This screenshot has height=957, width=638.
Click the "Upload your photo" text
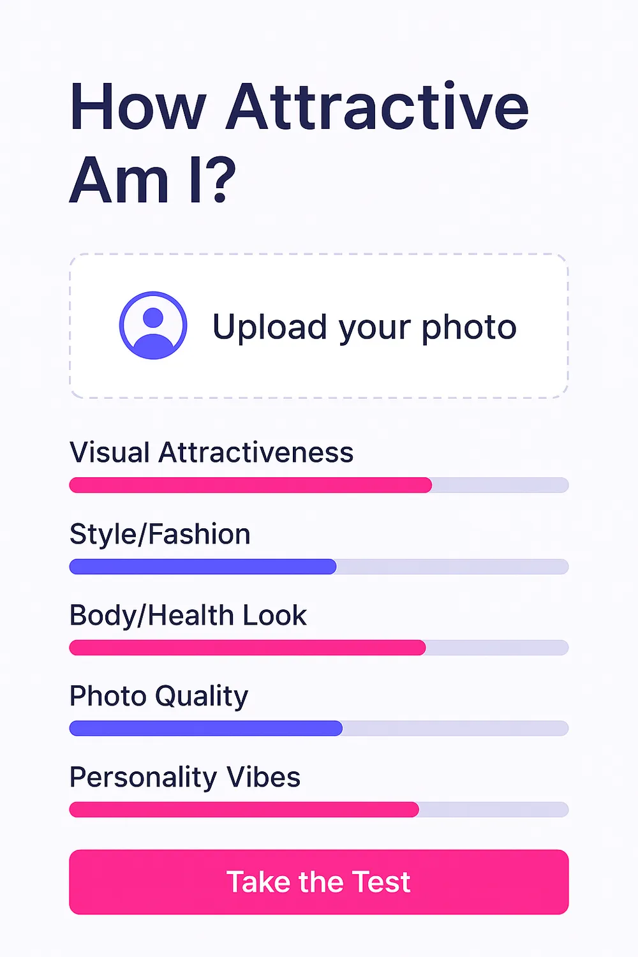click(x=364, y=327)
